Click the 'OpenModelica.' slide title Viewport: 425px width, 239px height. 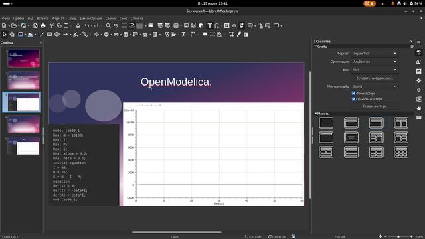pyautogui.click(x=176, y=82)
